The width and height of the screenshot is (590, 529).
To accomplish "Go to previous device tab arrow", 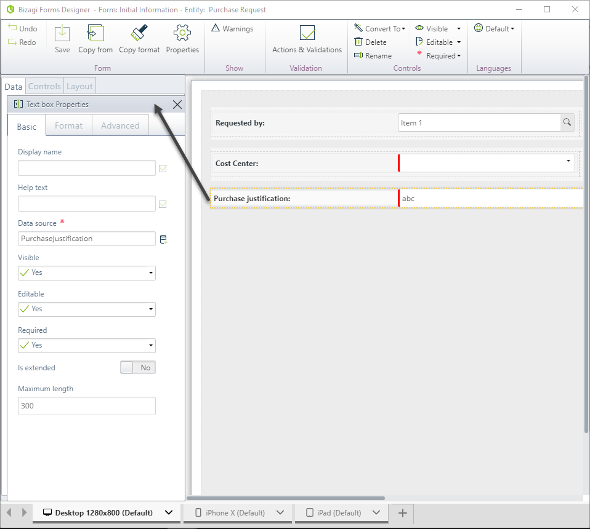I will [x=9, y=512].
